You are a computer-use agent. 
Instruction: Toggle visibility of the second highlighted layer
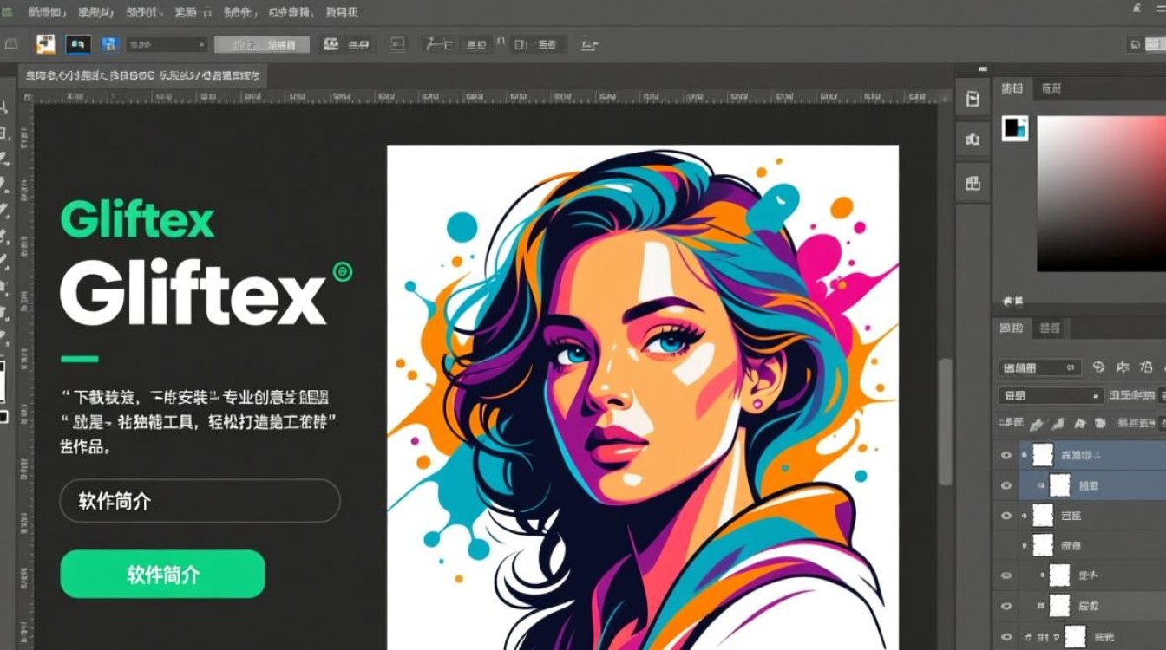(x=1006, y=485)
